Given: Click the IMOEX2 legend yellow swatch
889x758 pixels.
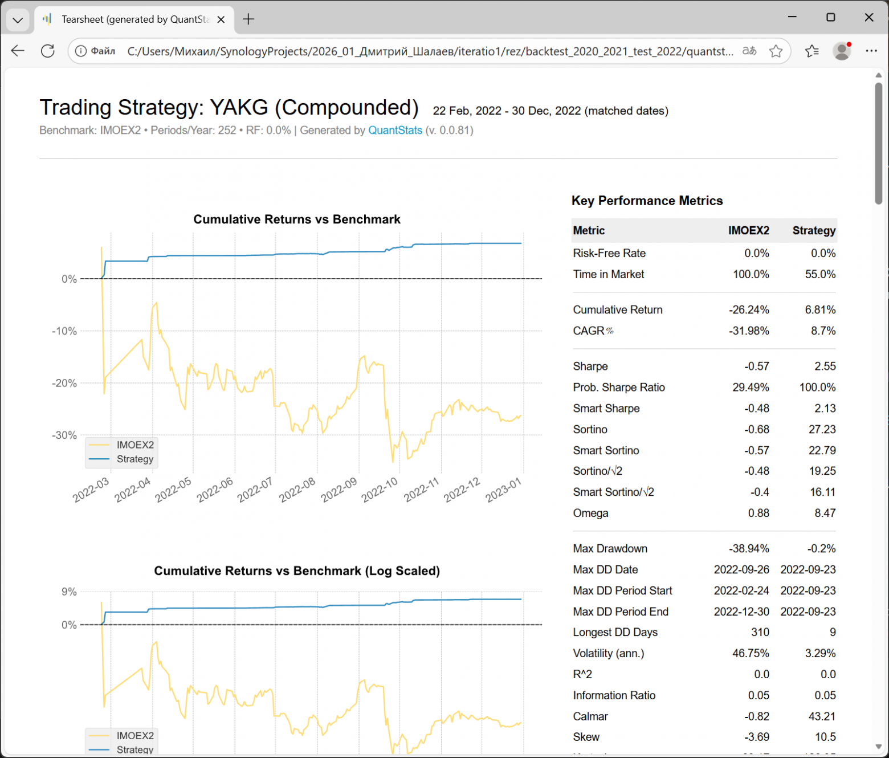Looking at the screenshot, I should 99,445.
